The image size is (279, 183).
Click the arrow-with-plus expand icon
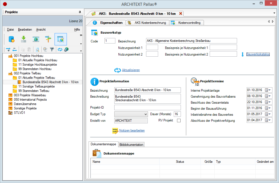[8, 50]
